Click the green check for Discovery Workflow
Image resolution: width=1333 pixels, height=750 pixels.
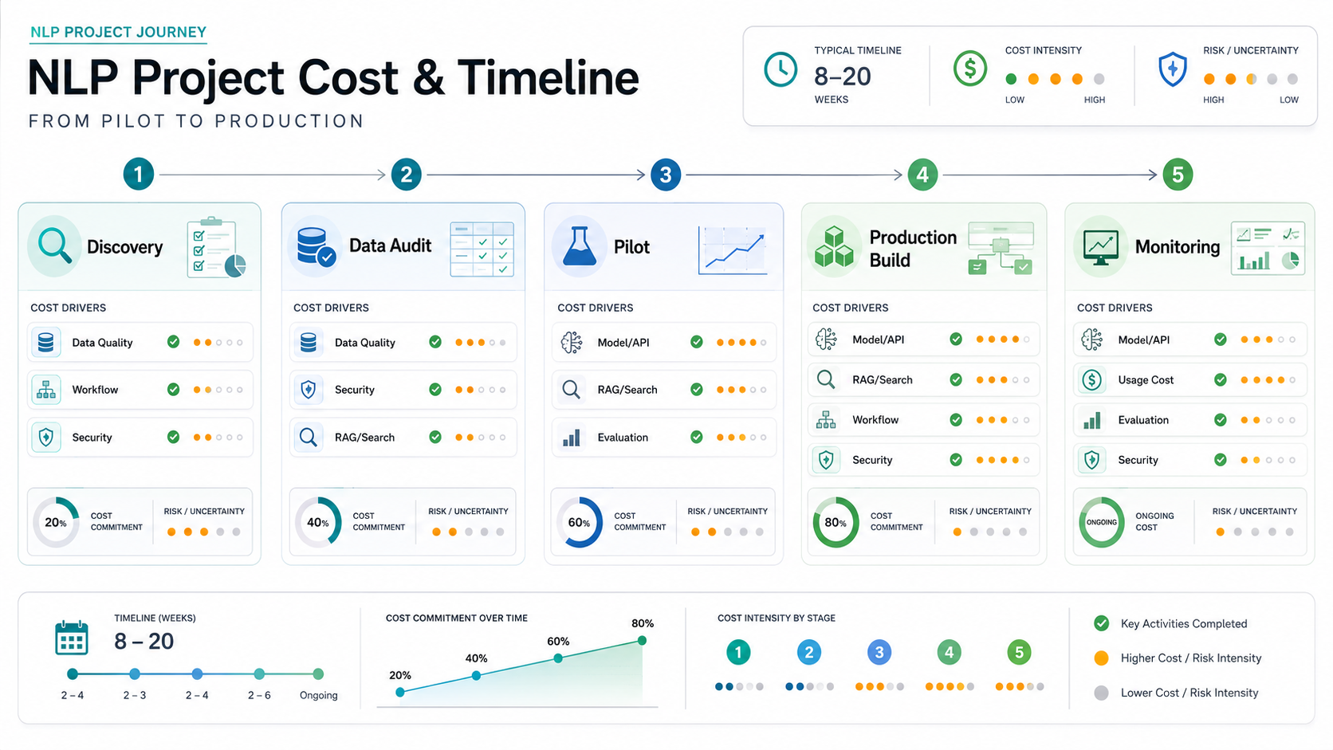pyautogui.click(x=173, y=390)
